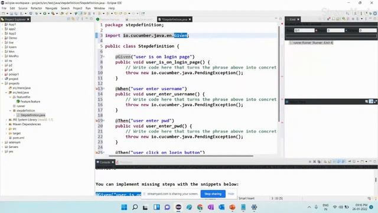378x213 pixels.
Task: Open the Widgets taskbar icon
Action: tap(157, 207)
